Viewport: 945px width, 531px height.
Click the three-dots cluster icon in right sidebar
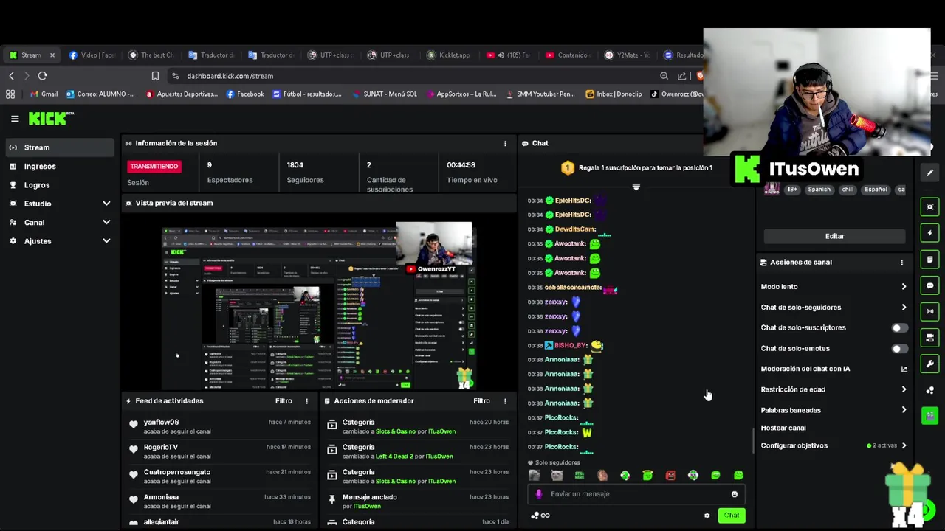[929, 390]
